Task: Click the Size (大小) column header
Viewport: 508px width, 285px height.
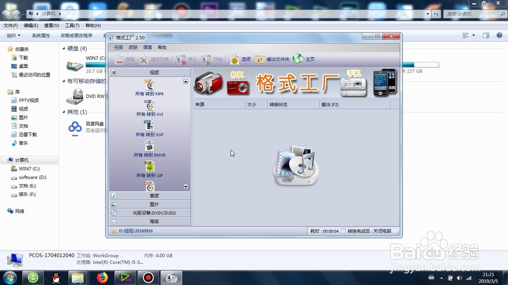Action: click(256, 104)
